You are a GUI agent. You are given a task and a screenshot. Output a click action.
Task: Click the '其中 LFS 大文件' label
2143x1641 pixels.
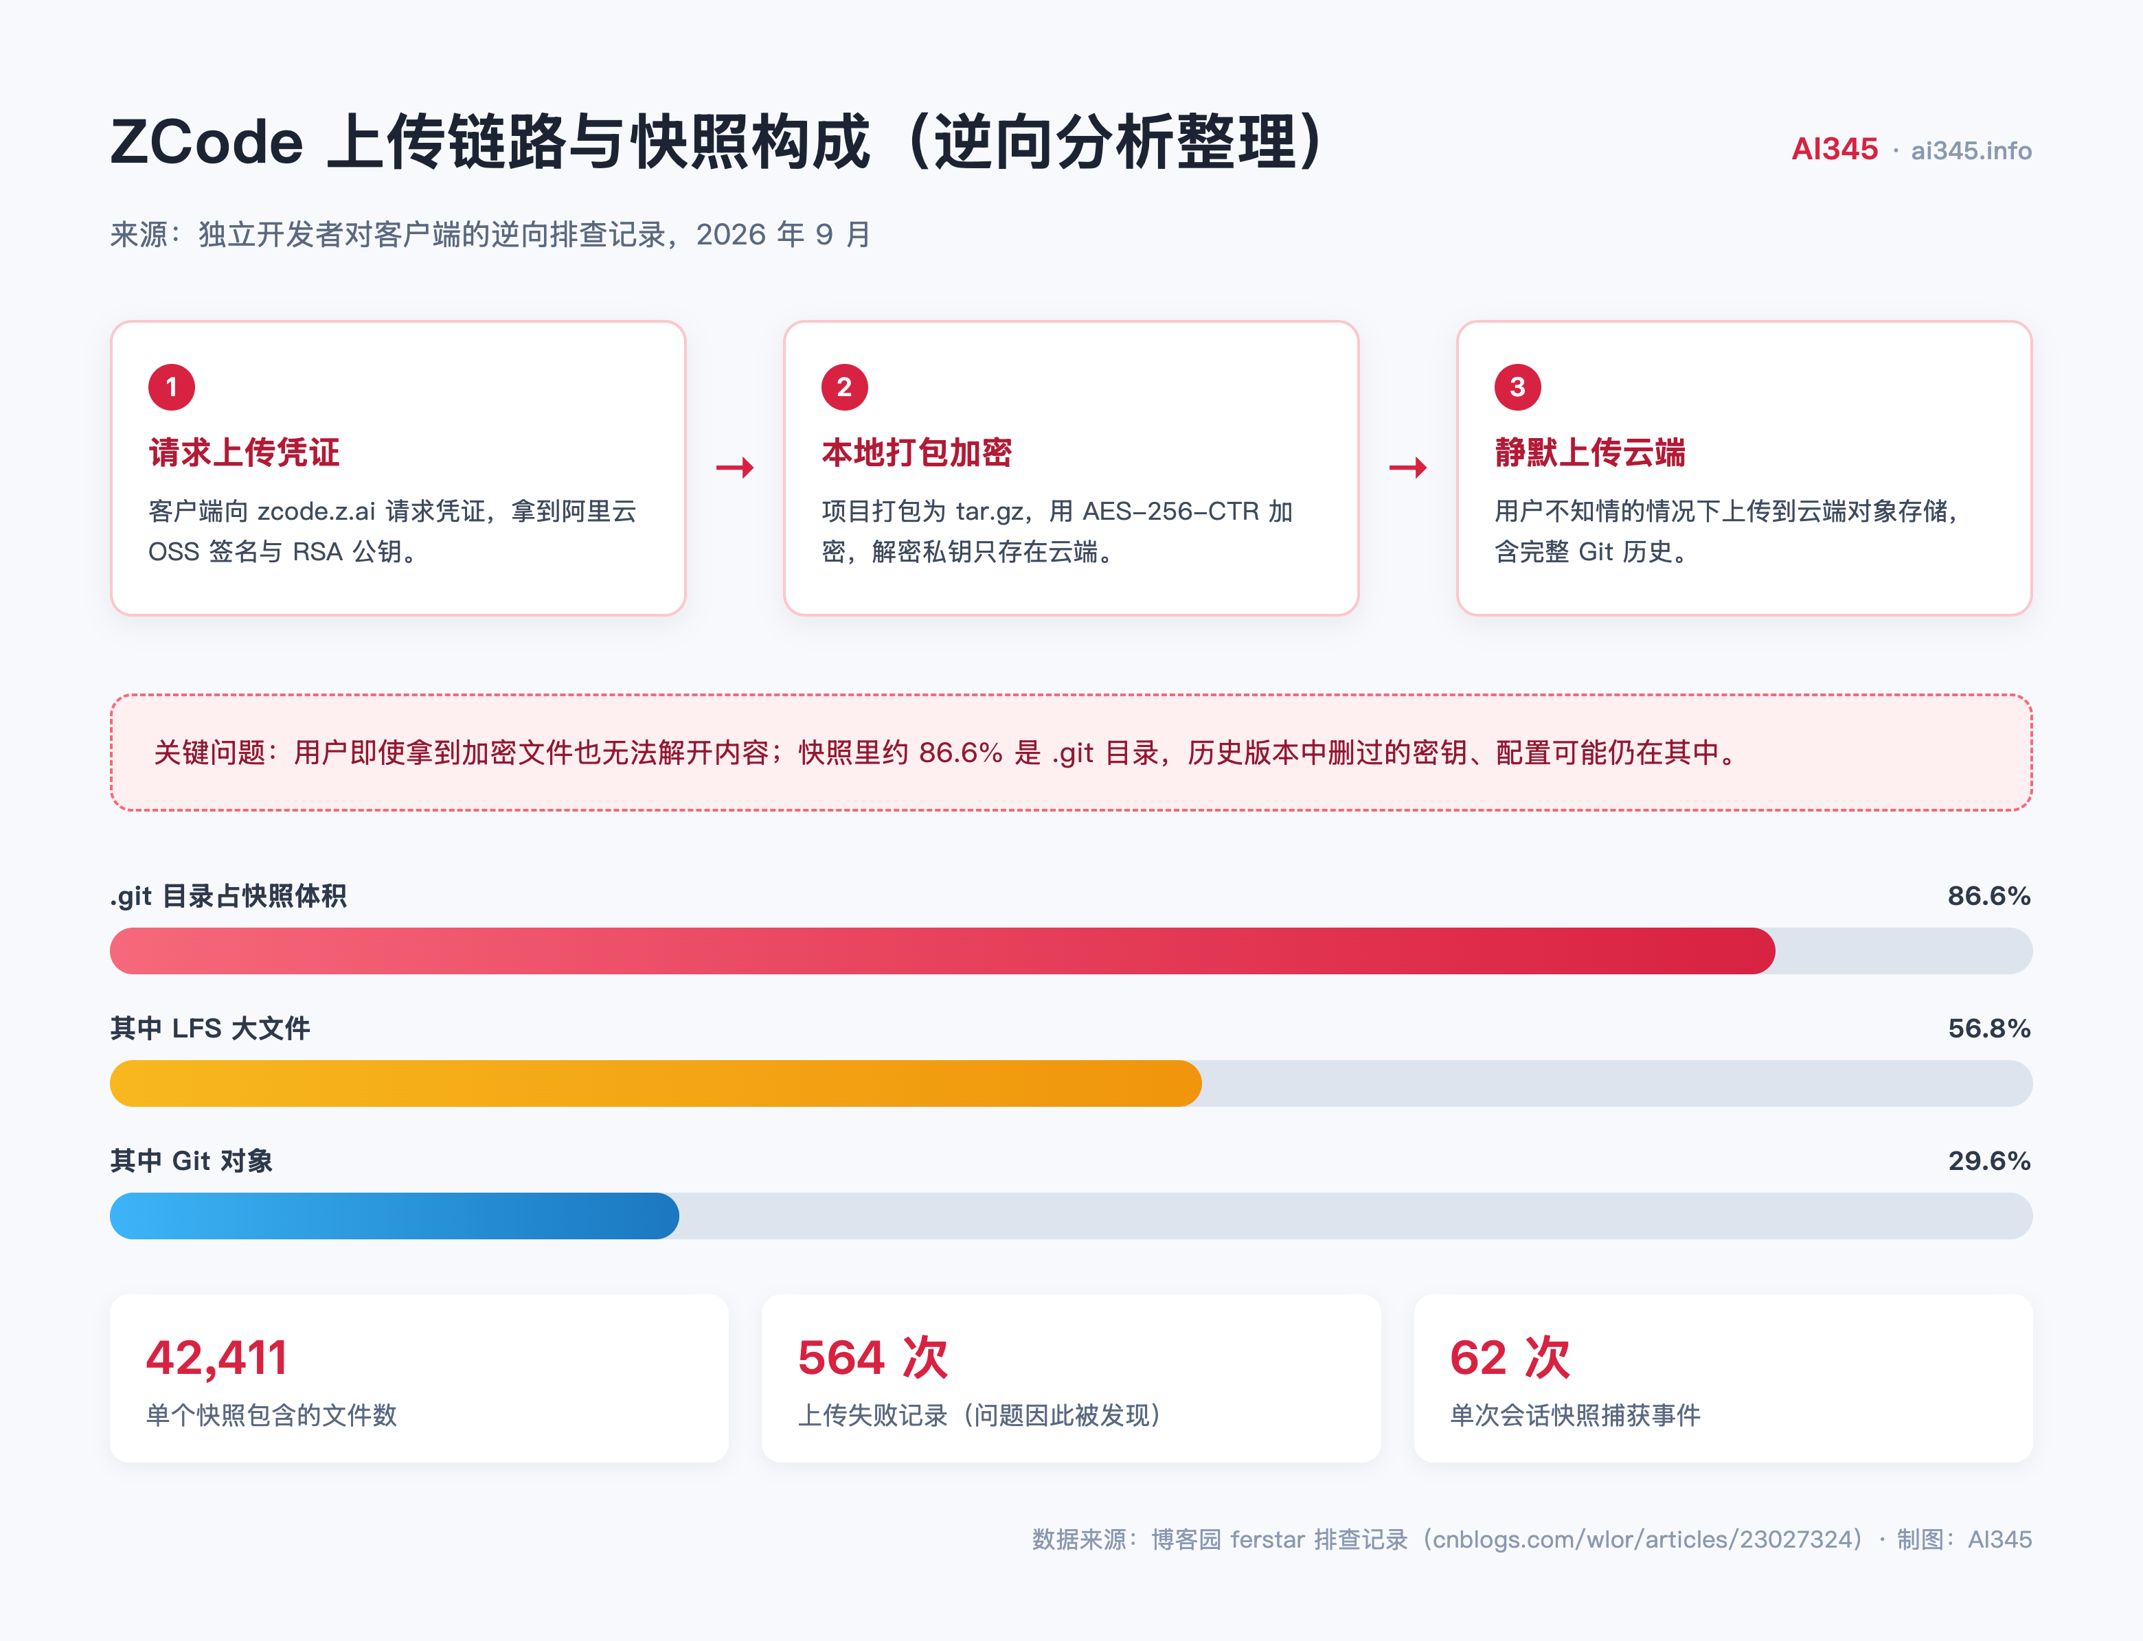point(210,1028)
